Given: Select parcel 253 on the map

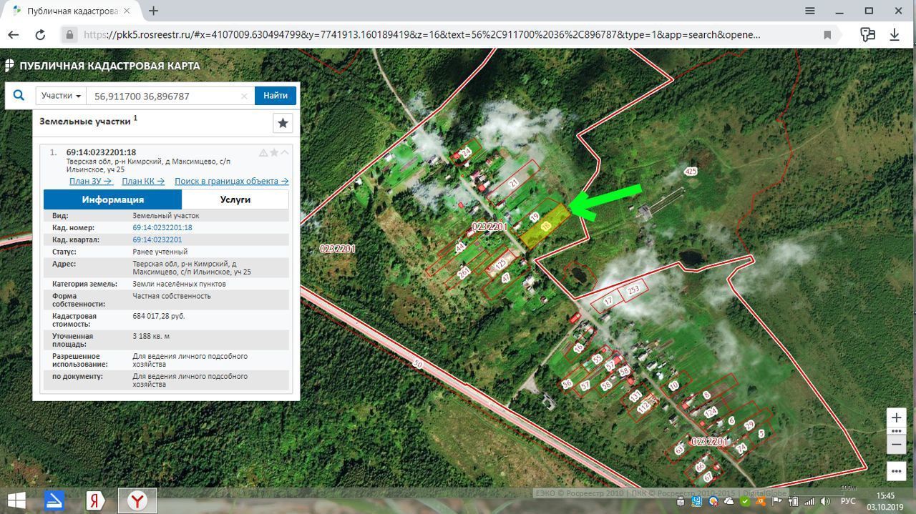Looking at the screenshot, I should coord(633,290).
